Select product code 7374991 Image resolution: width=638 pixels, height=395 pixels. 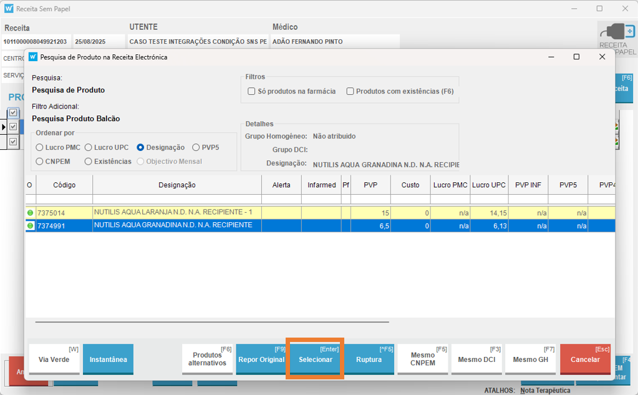pos(51,226)
